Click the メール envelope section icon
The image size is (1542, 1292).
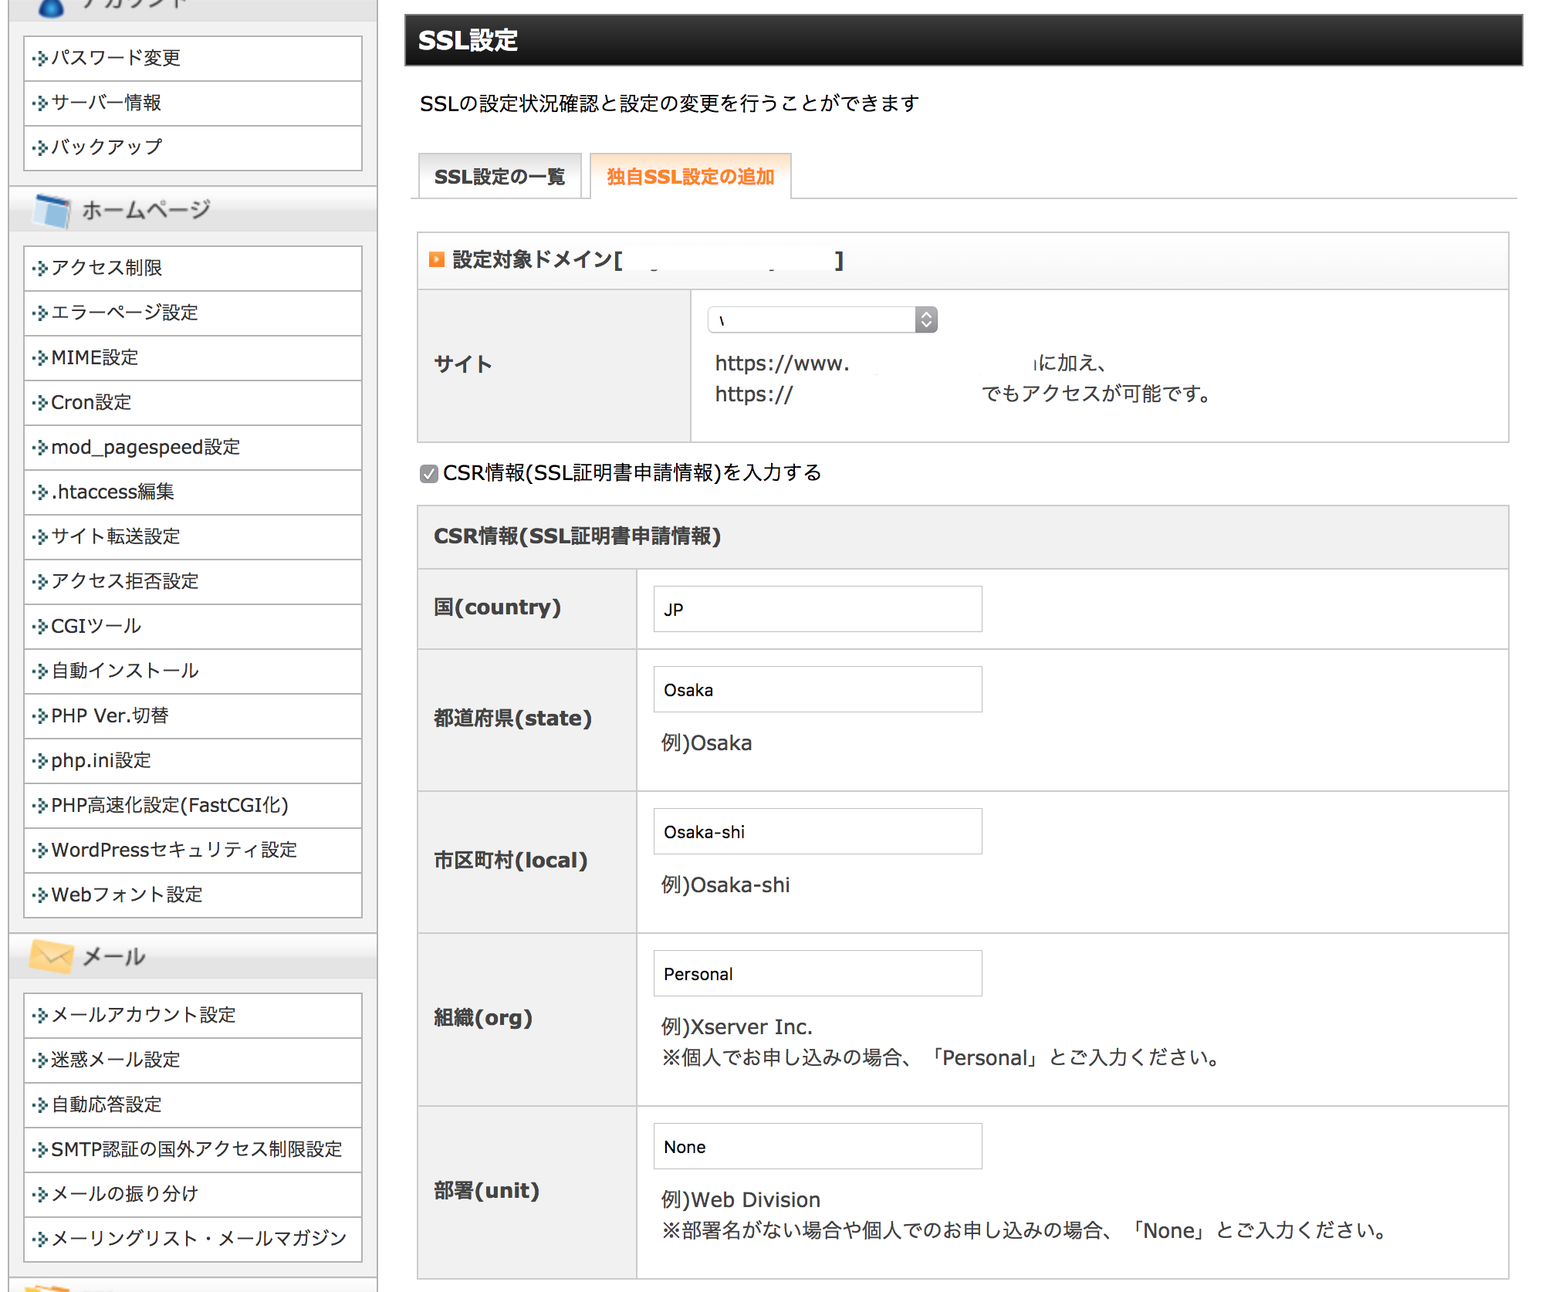tap(51, 955)
